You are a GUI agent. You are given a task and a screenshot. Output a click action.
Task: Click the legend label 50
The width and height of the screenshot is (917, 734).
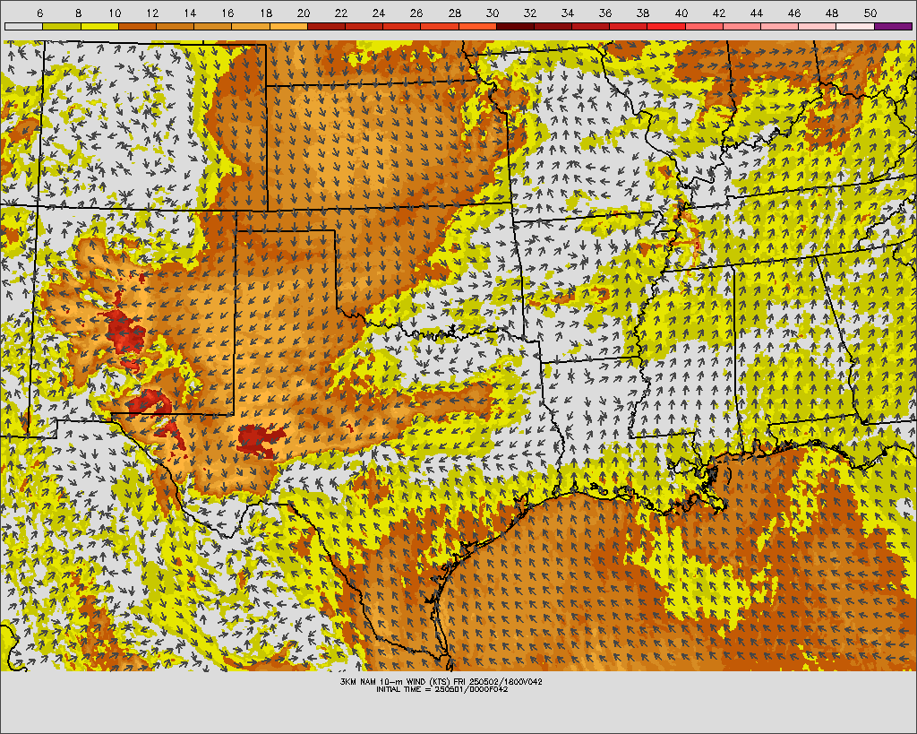click(870, 13)
